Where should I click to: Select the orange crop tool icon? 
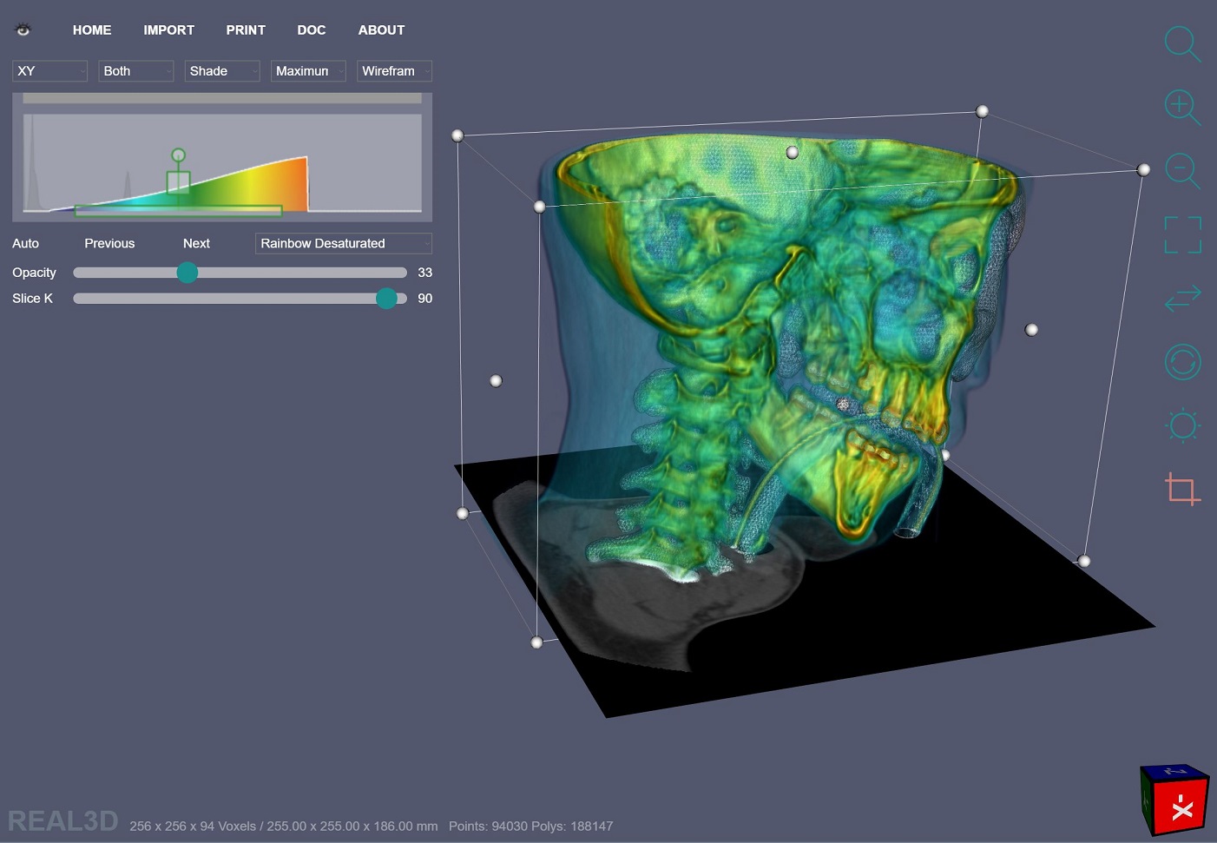pos(1181,489)
